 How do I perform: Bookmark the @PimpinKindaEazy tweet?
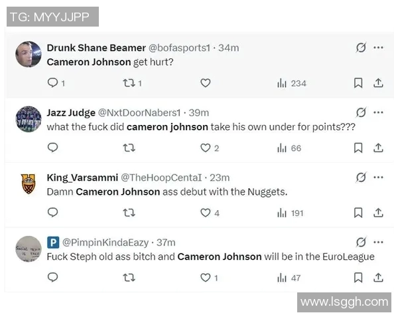click(x=358, y=278)
